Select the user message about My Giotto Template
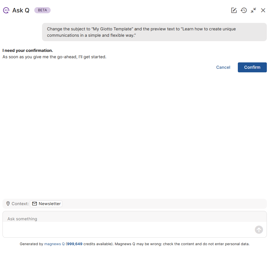This screenshot has width=271, height=254. (x=154, y=32)
